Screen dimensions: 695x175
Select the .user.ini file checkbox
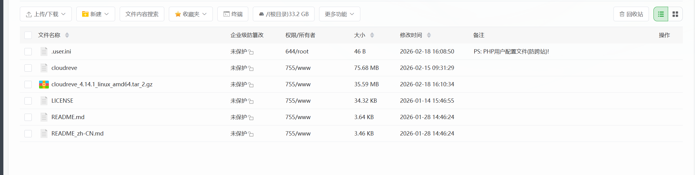(x=28, y=52)
